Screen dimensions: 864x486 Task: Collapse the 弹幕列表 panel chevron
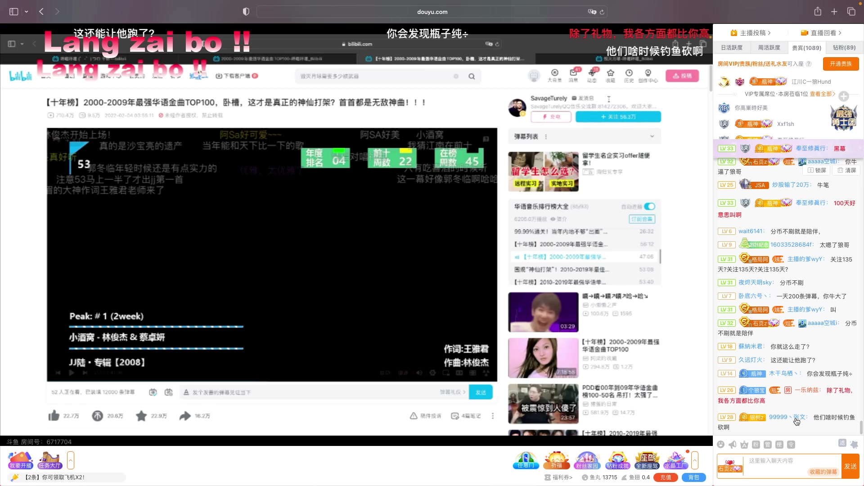(652, 136)
